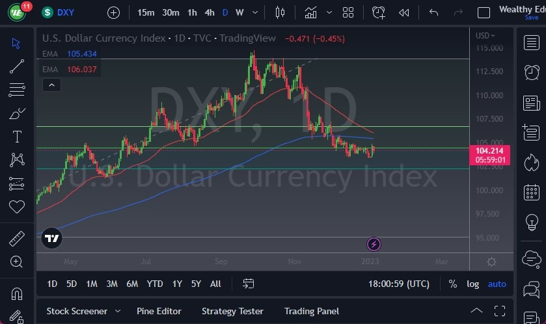The height and width of the screenshot is (324, 546).
Task: Open the forecasting and measurement tools
Action: [17, 183]
